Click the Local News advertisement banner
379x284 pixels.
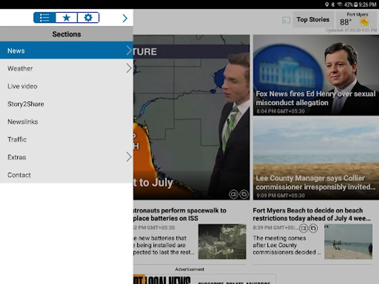coord(205,279)
